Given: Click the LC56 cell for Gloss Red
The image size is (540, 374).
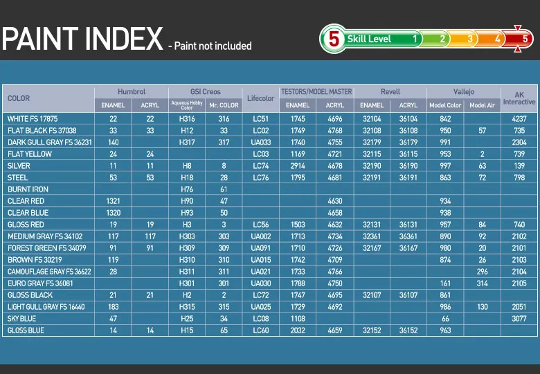Looking at the screenshot, I should click(261, 225).
